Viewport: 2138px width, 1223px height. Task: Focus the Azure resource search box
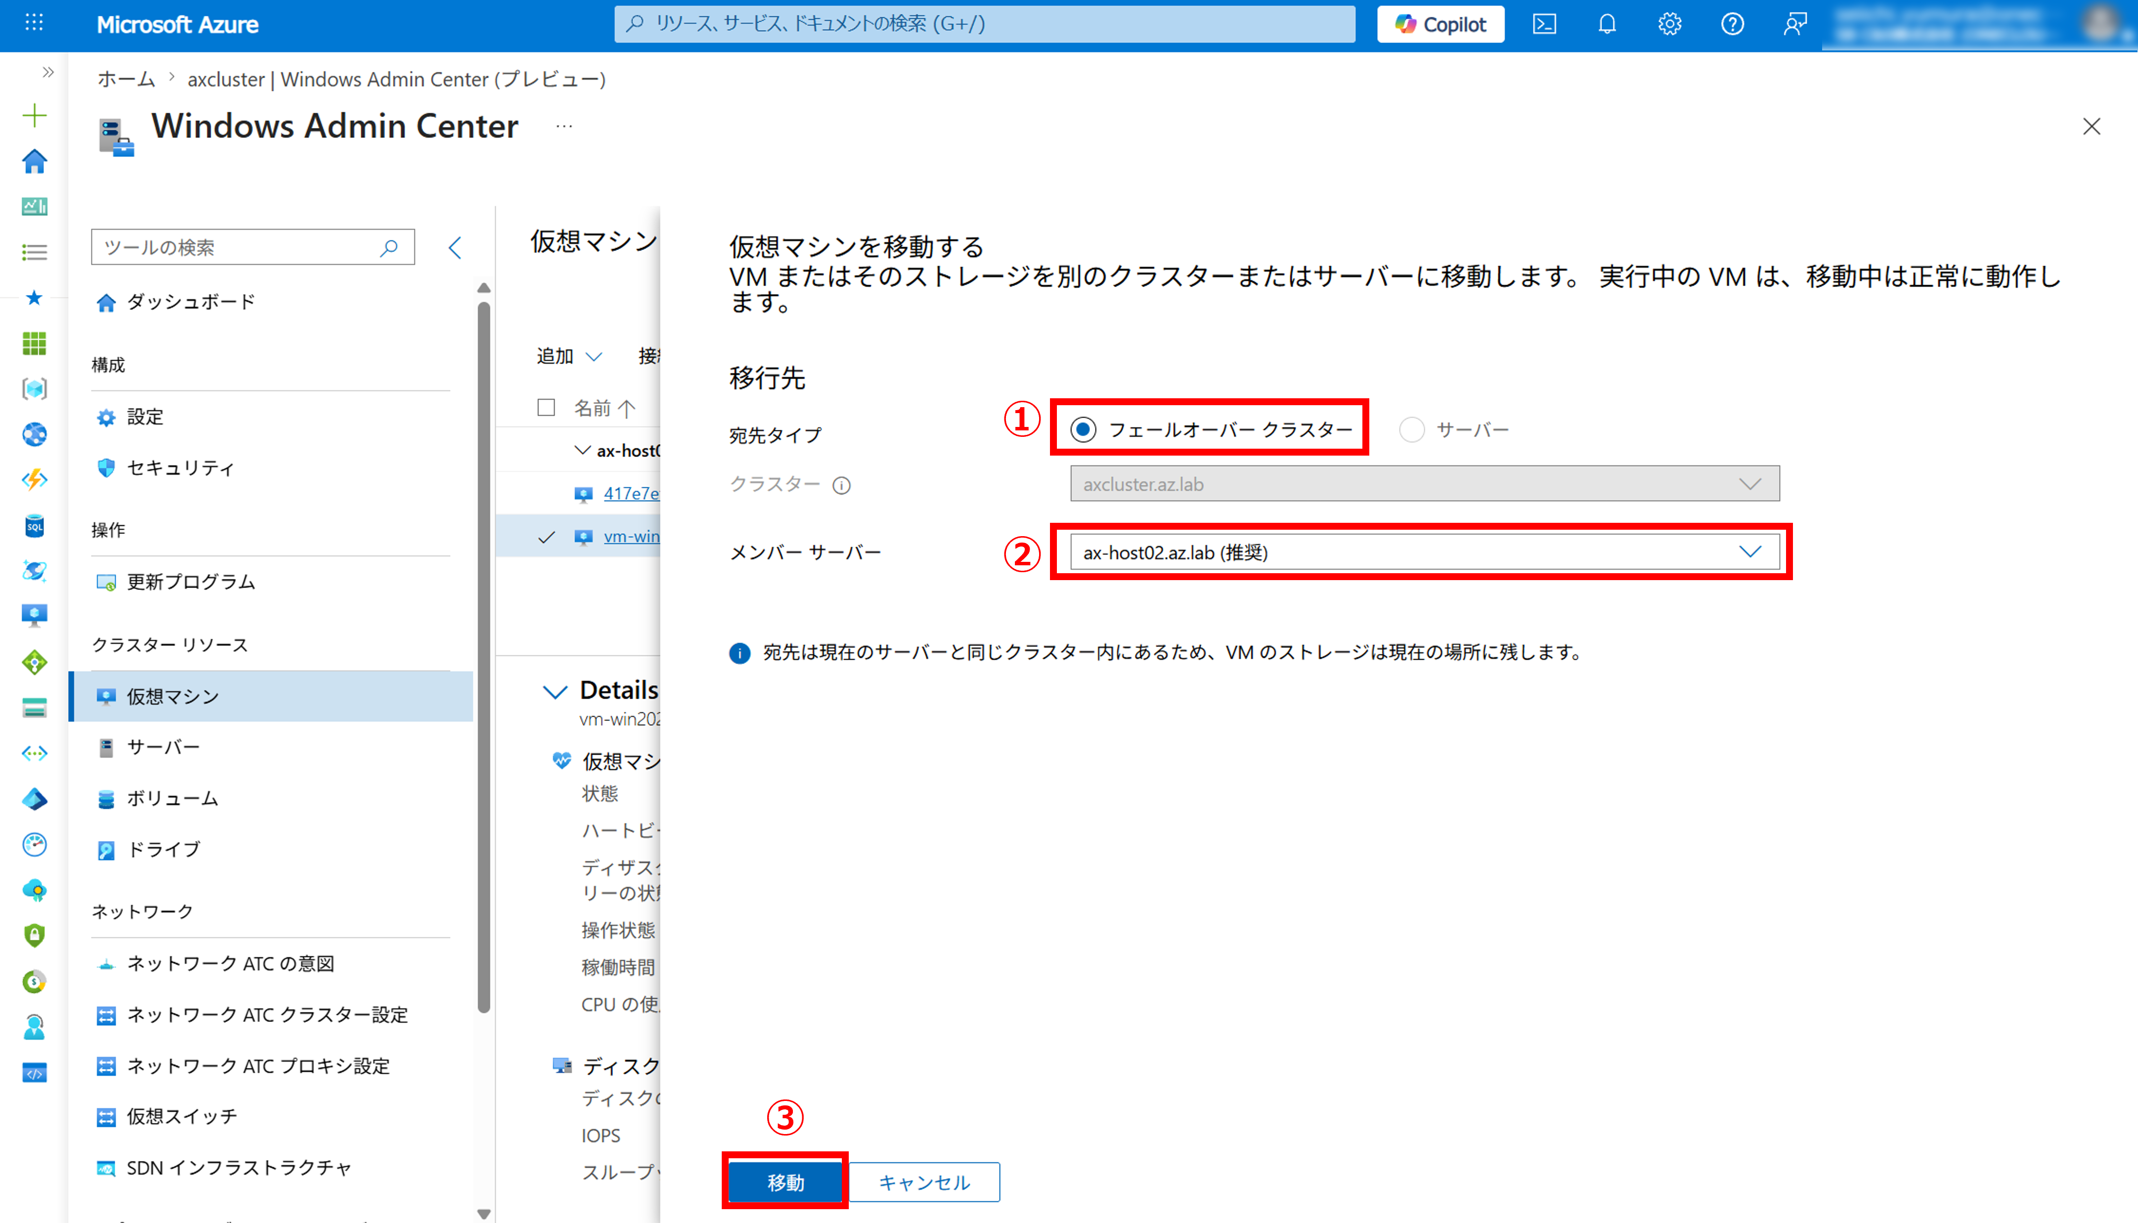coord(985,24)
